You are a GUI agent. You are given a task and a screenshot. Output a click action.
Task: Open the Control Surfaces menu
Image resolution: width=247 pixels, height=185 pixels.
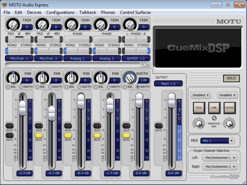tap(135, 12)
